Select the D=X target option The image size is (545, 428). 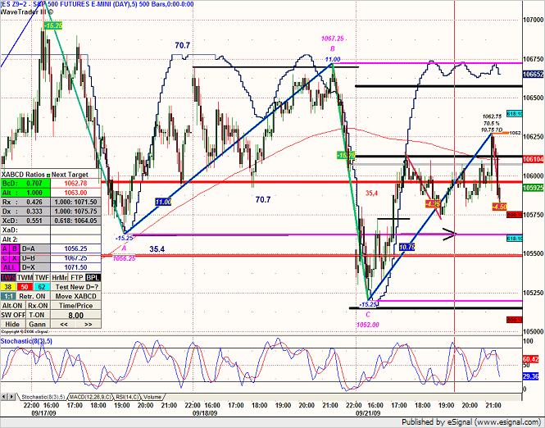coord(35,267)
